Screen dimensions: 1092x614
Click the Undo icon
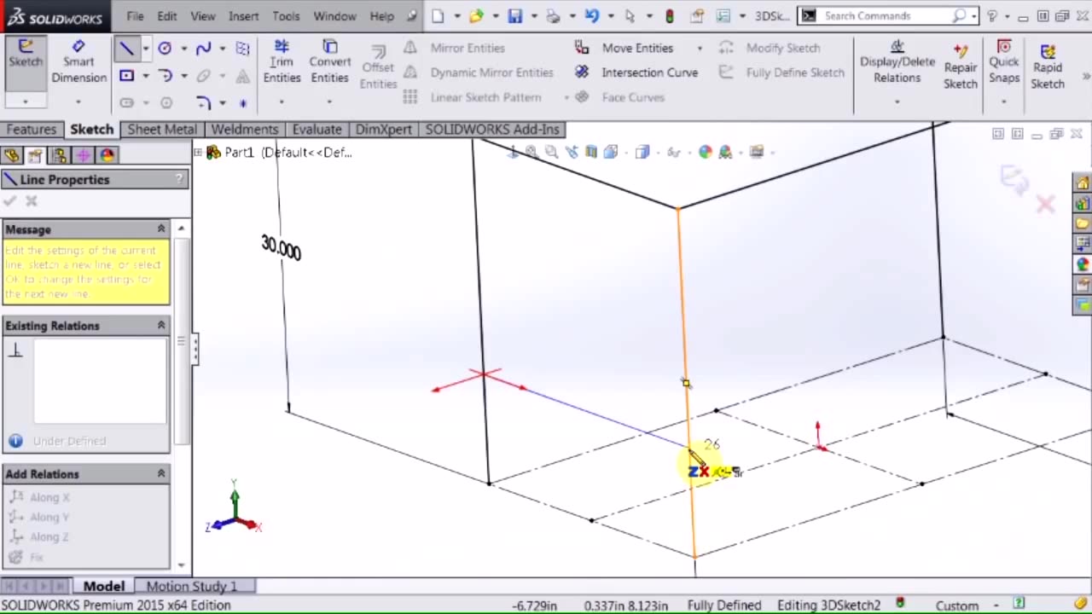(x=592, y=15)
